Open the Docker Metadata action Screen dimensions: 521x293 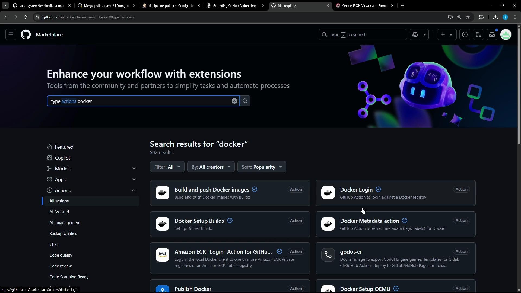click(x=370, y=221)
